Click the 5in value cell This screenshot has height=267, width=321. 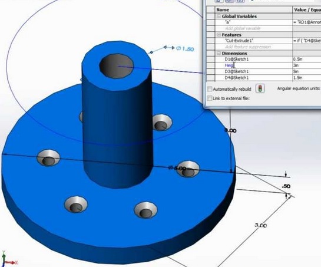307,71
